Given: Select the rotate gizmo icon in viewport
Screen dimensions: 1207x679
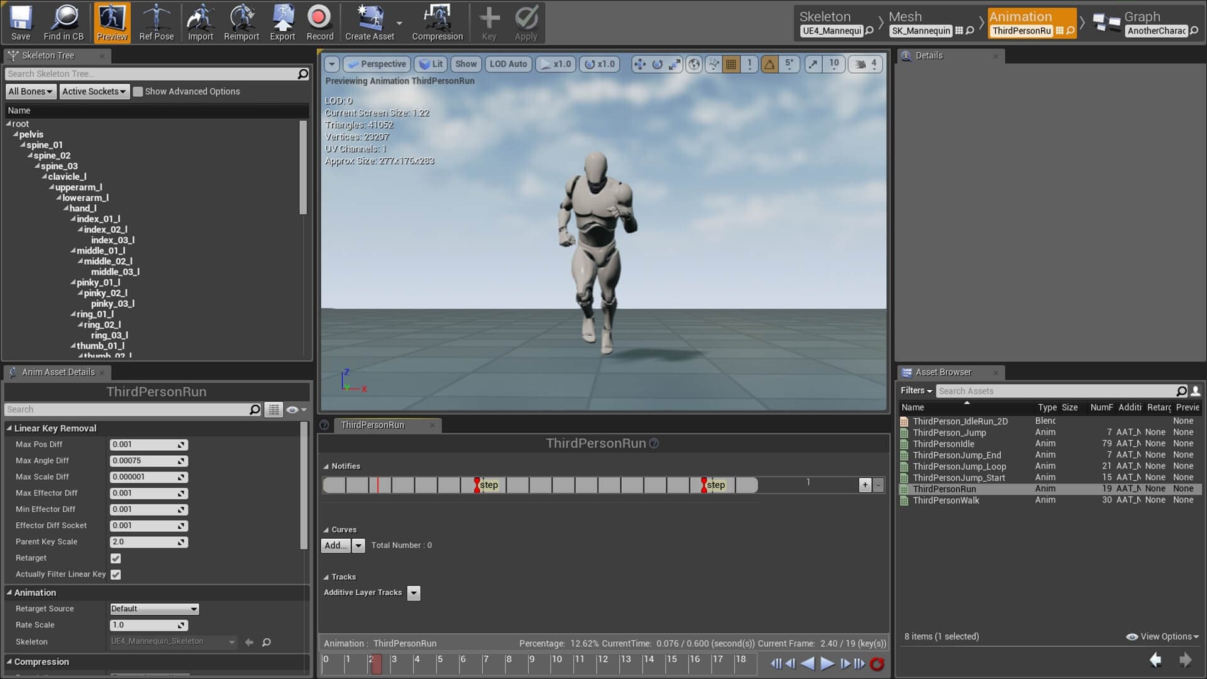Looking at the screenshot, I should coord(657,64).
